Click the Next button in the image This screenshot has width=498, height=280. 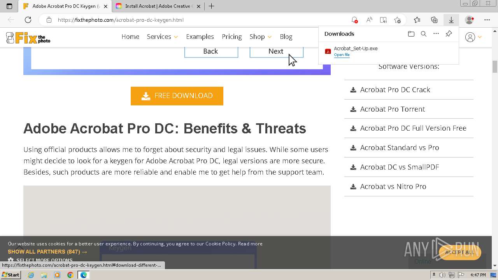pyautogui.click(x=276, y=51)
